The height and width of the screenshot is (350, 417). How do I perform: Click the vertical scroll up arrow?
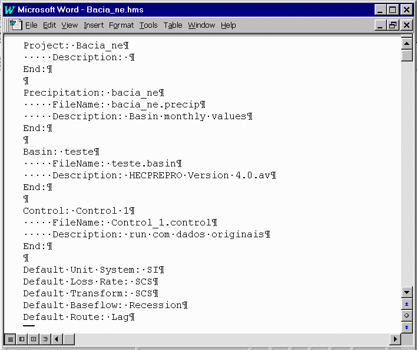point(406,44)
